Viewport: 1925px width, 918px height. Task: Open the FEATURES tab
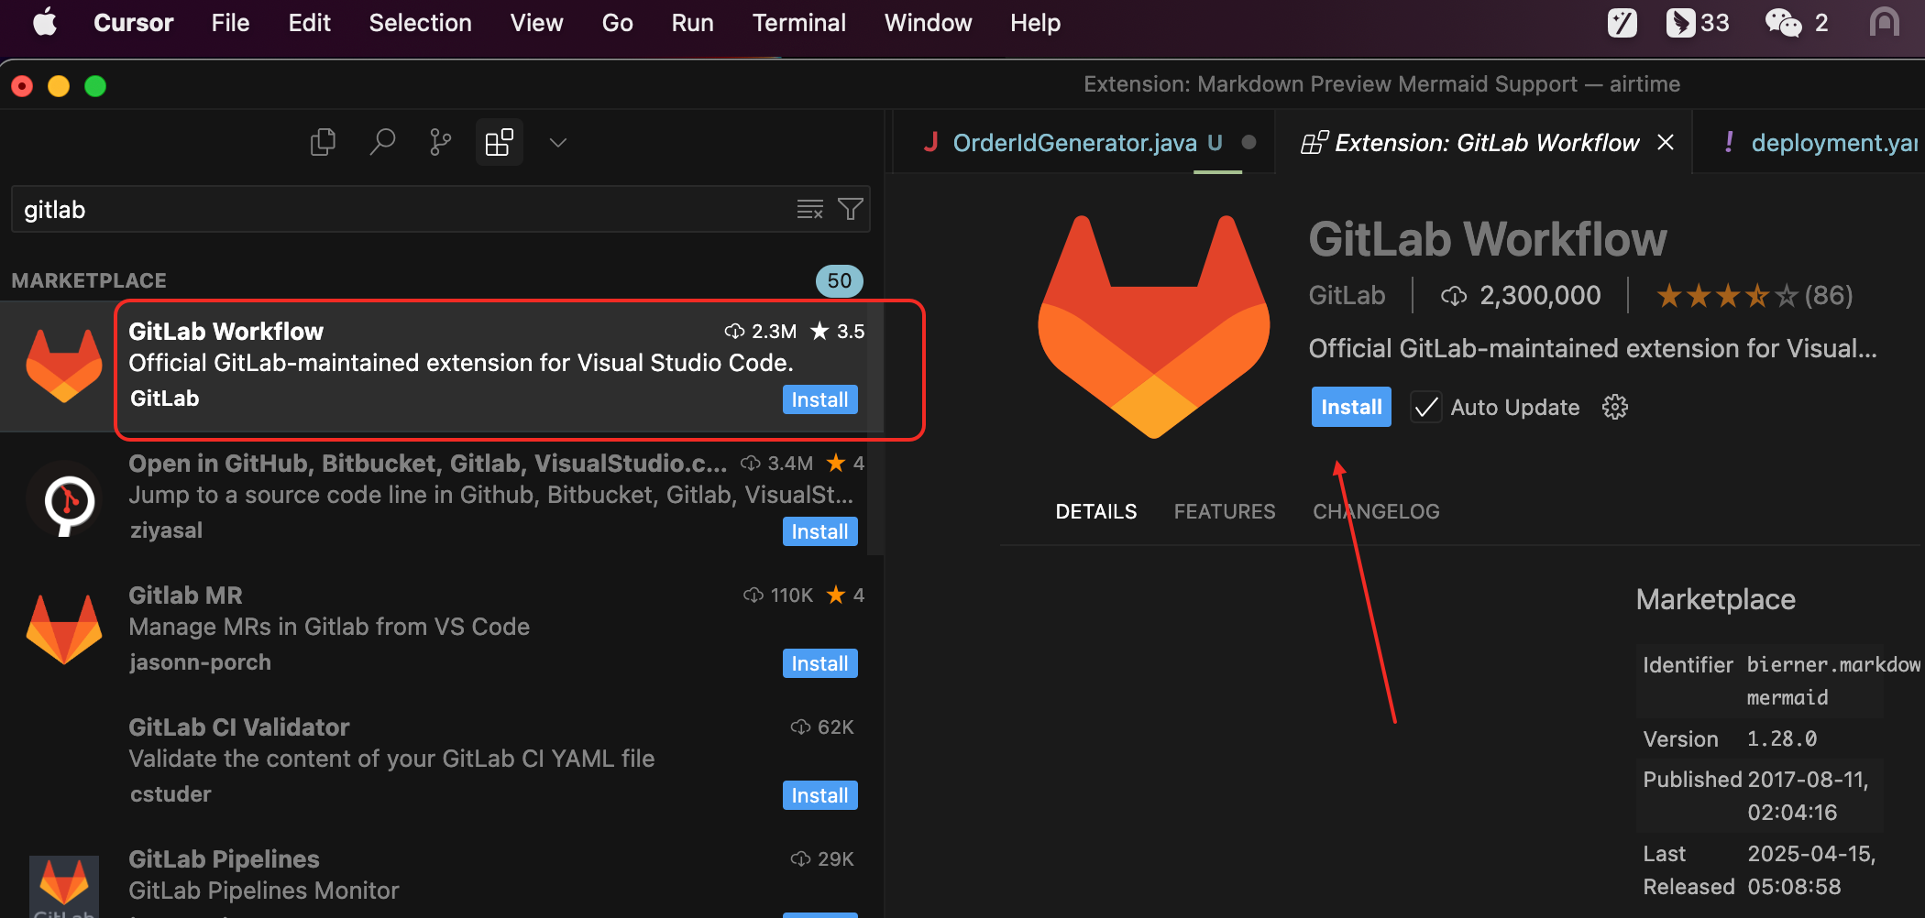click(1225, 511)
